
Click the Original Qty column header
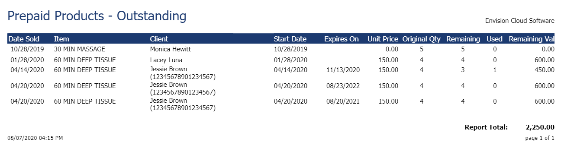coord(422,39)
